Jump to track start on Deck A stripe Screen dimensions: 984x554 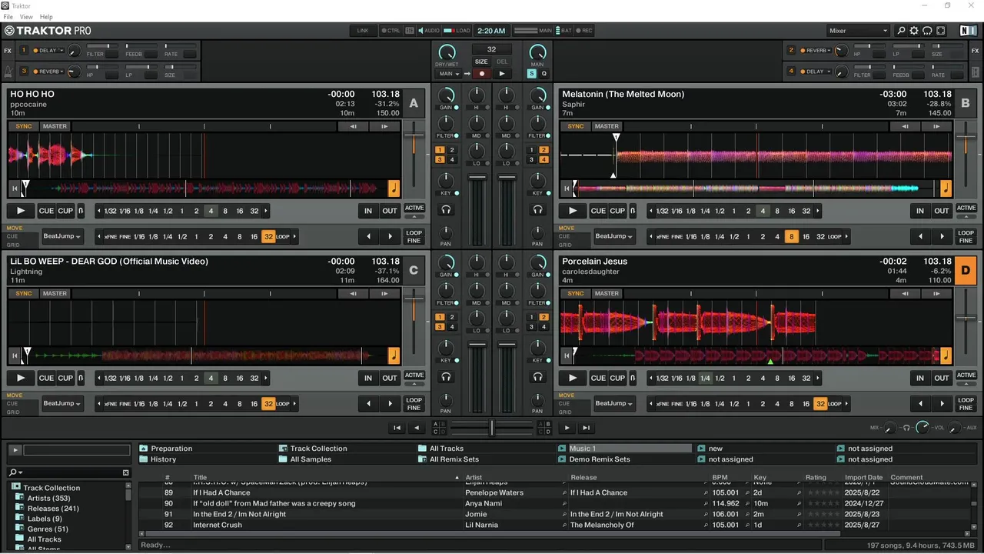click(15, 189)
